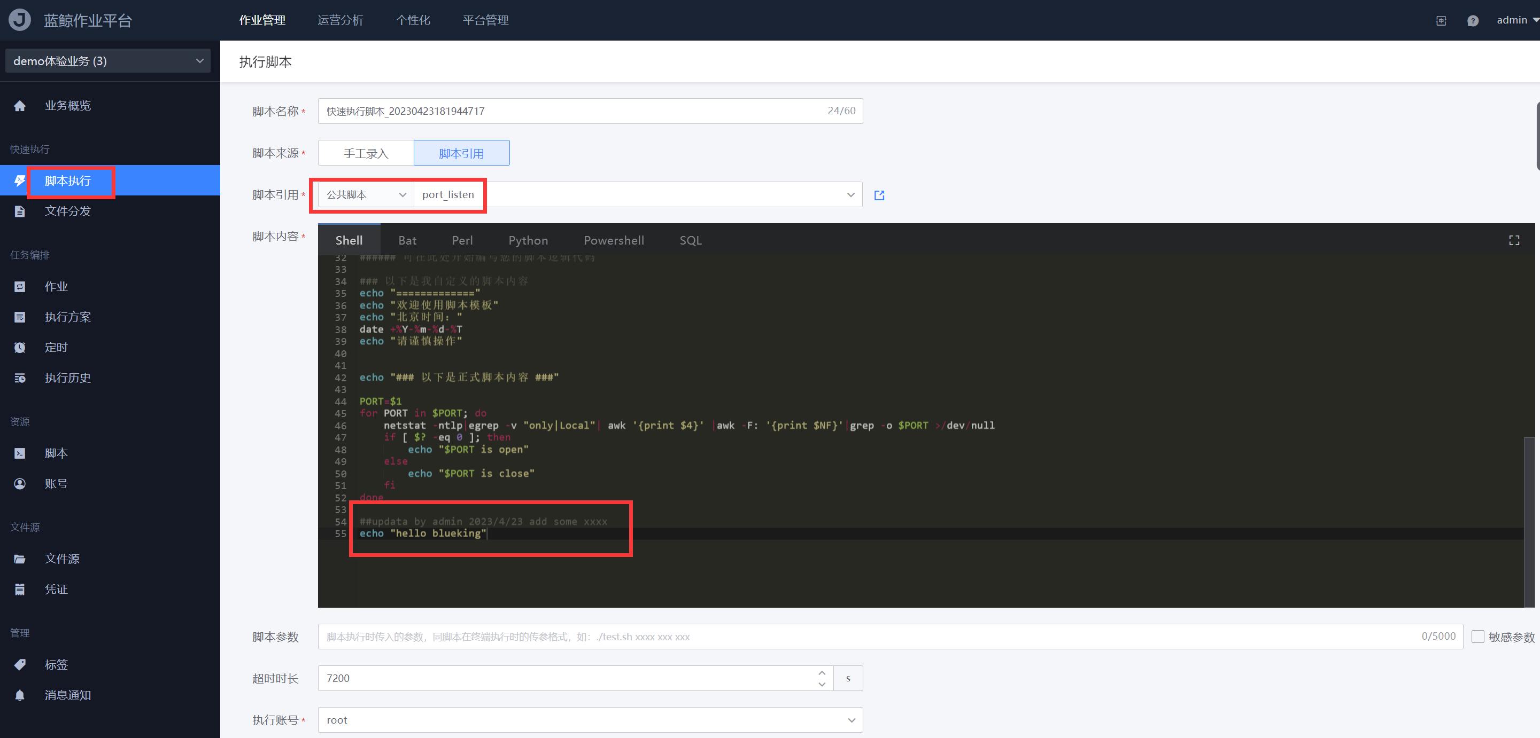
Task: Click the 账号 user icon
Action: (x=20, y=484)
